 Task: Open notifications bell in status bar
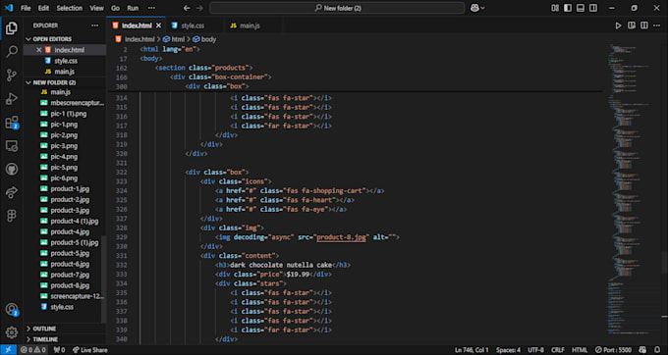click(x=657, y=350)
